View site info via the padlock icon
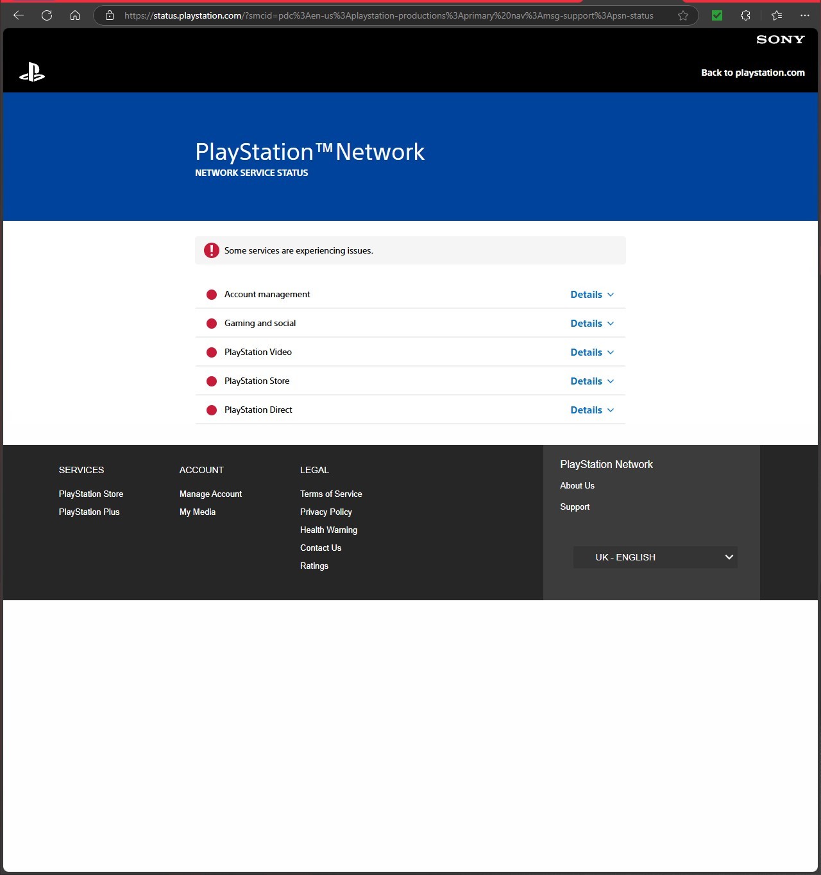Viewport: 821px width, 875px height. tap(110, 15)
